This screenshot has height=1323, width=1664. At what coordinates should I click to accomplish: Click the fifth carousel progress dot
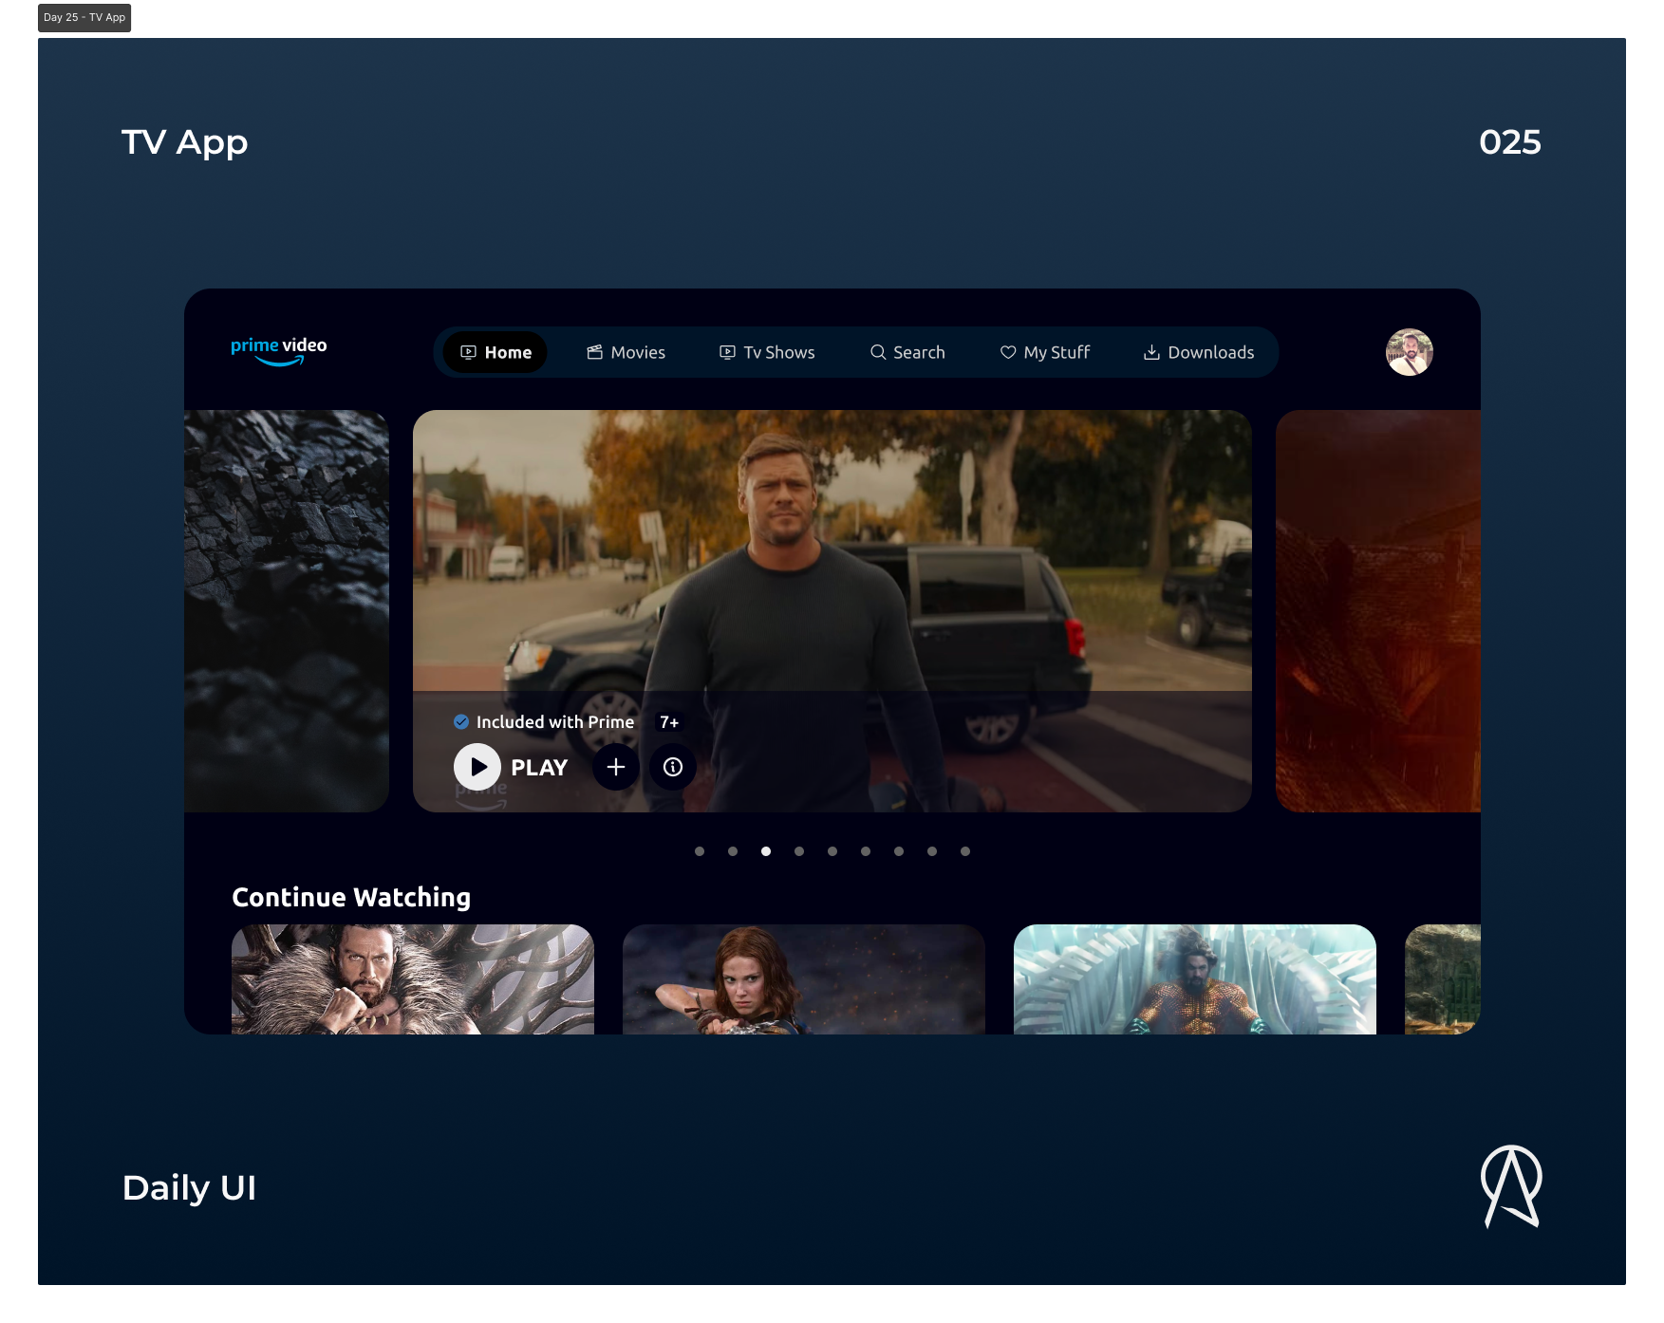coord(832,851)
